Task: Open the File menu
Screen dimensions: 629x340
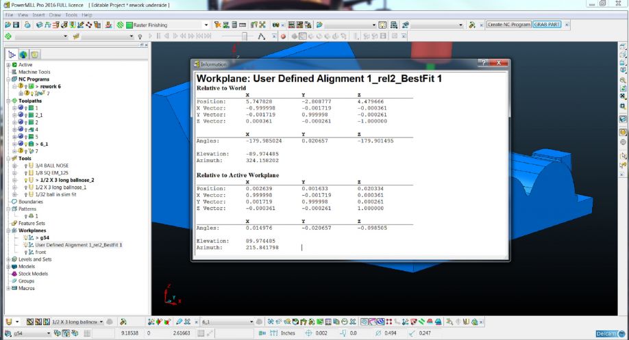Action: 9,15
